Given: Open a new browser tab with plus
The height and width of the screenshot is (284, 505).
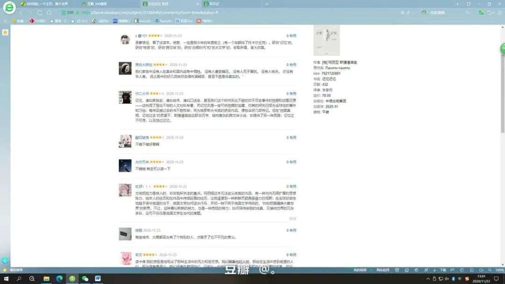Looking at the screenshot, I should (267, 4).
